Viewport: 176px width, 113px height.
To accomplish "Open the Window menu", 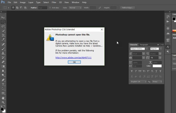I will tap(75, 2).
